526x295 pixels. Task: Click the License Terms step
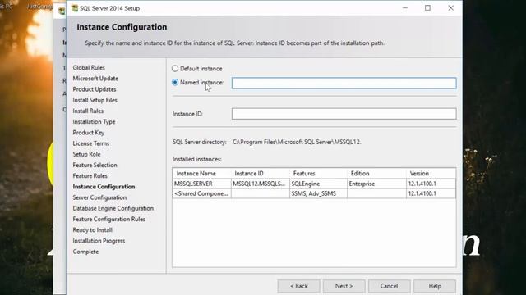91,143
